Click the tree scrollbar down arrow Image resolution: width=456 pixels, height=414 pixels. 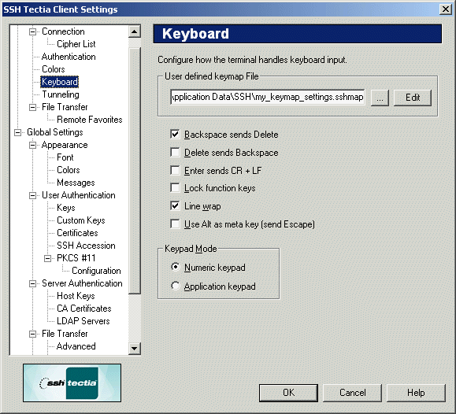135,348
